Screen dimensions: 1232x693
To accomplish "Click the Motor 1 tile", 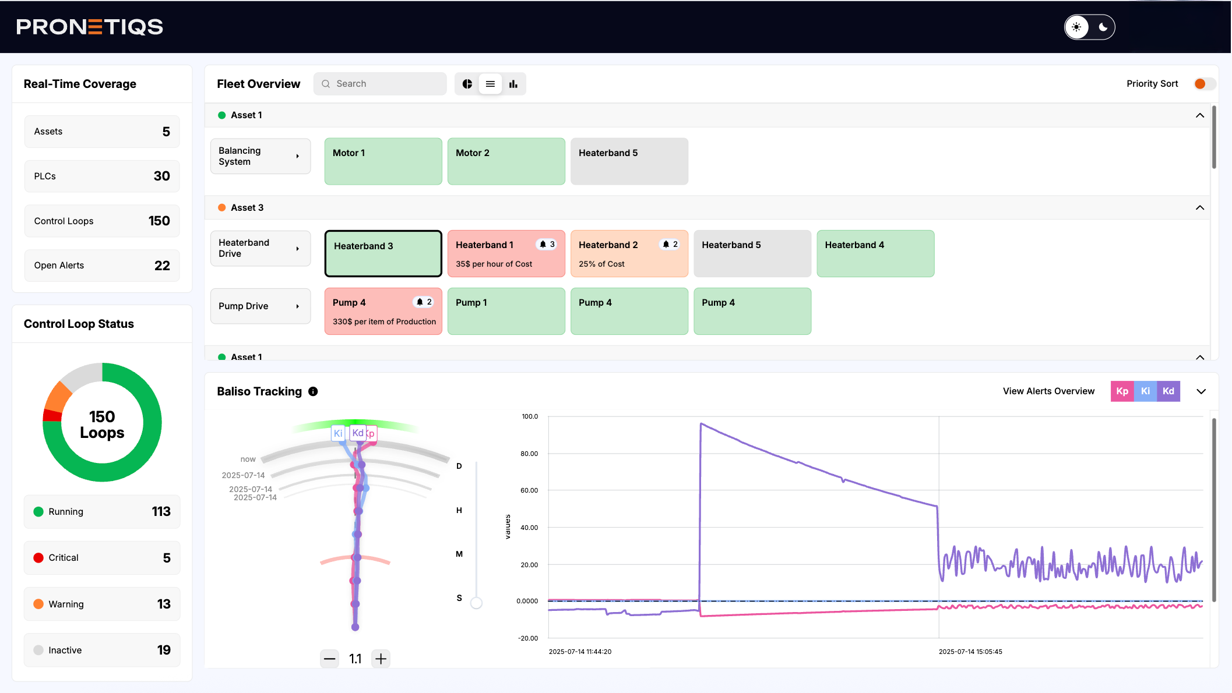I will [x=383, y=161].
